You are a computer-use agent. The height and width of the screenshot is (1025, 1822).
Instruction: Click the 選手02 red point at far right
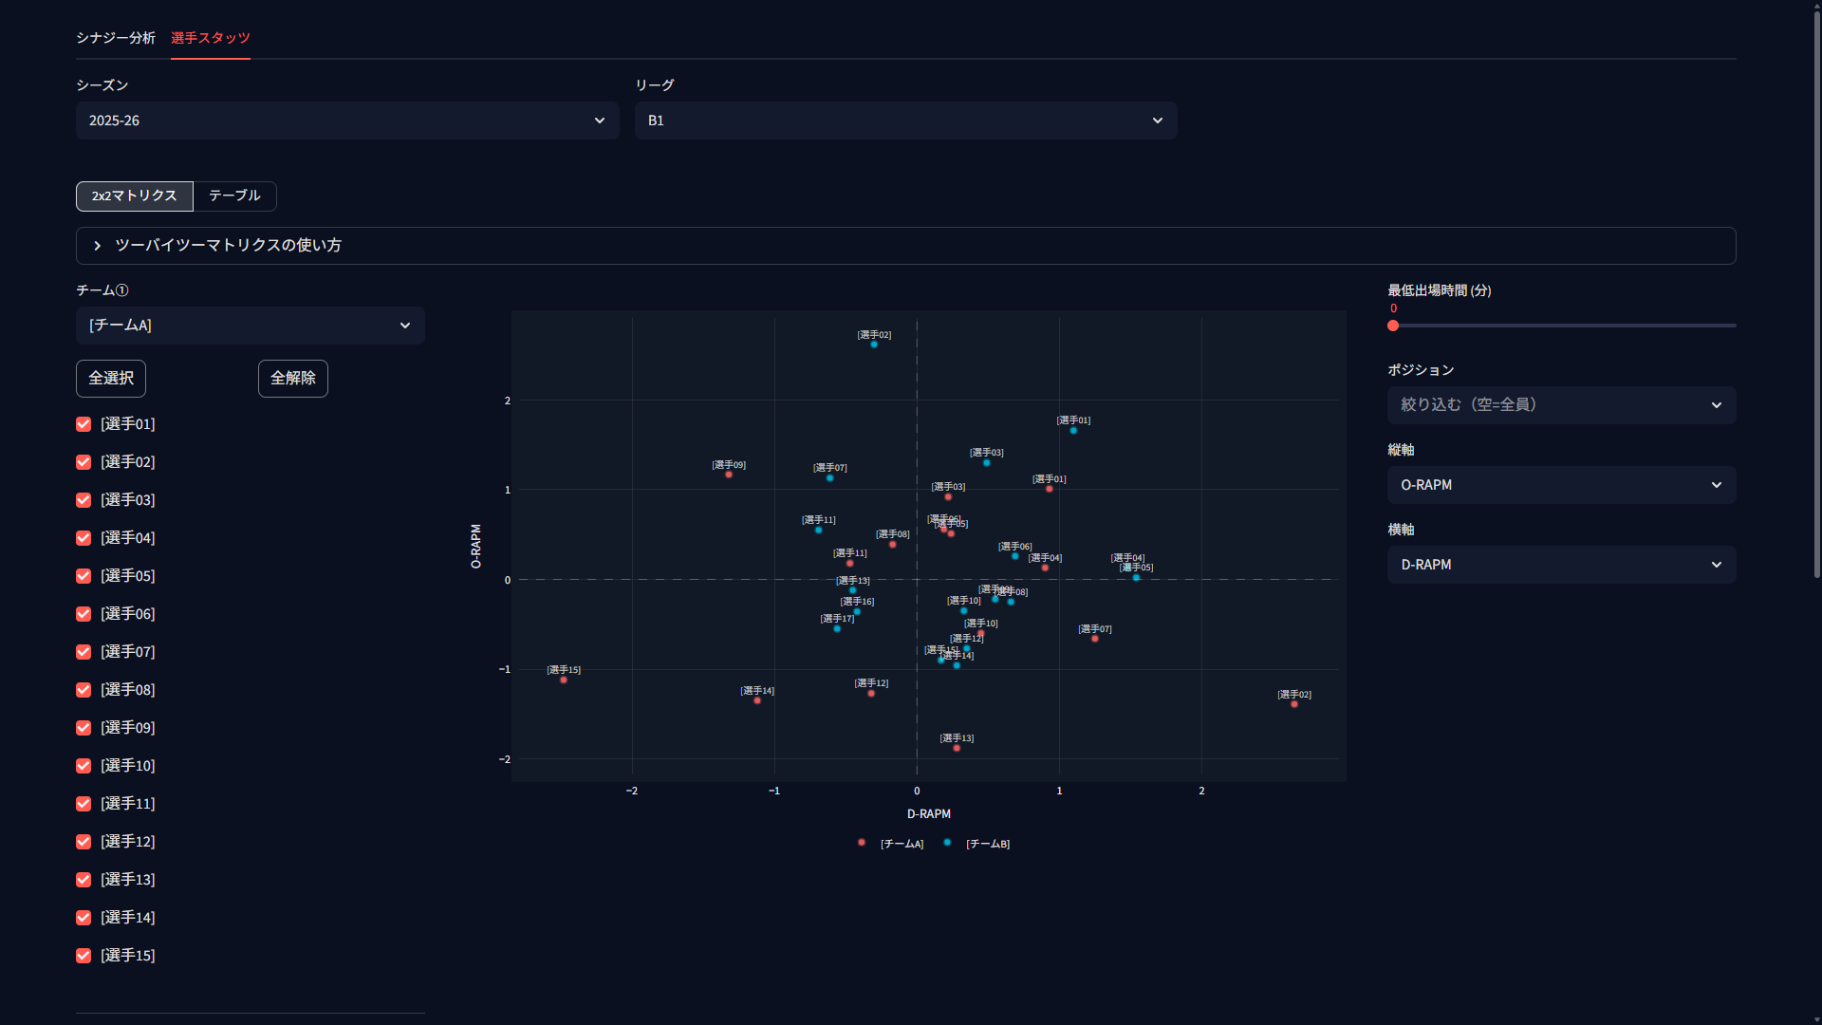coord(1294,704)
